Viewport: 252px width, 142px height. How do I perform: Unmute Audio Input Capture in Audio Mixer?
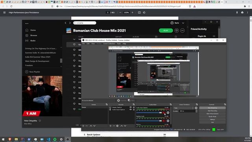coord(164,113)
